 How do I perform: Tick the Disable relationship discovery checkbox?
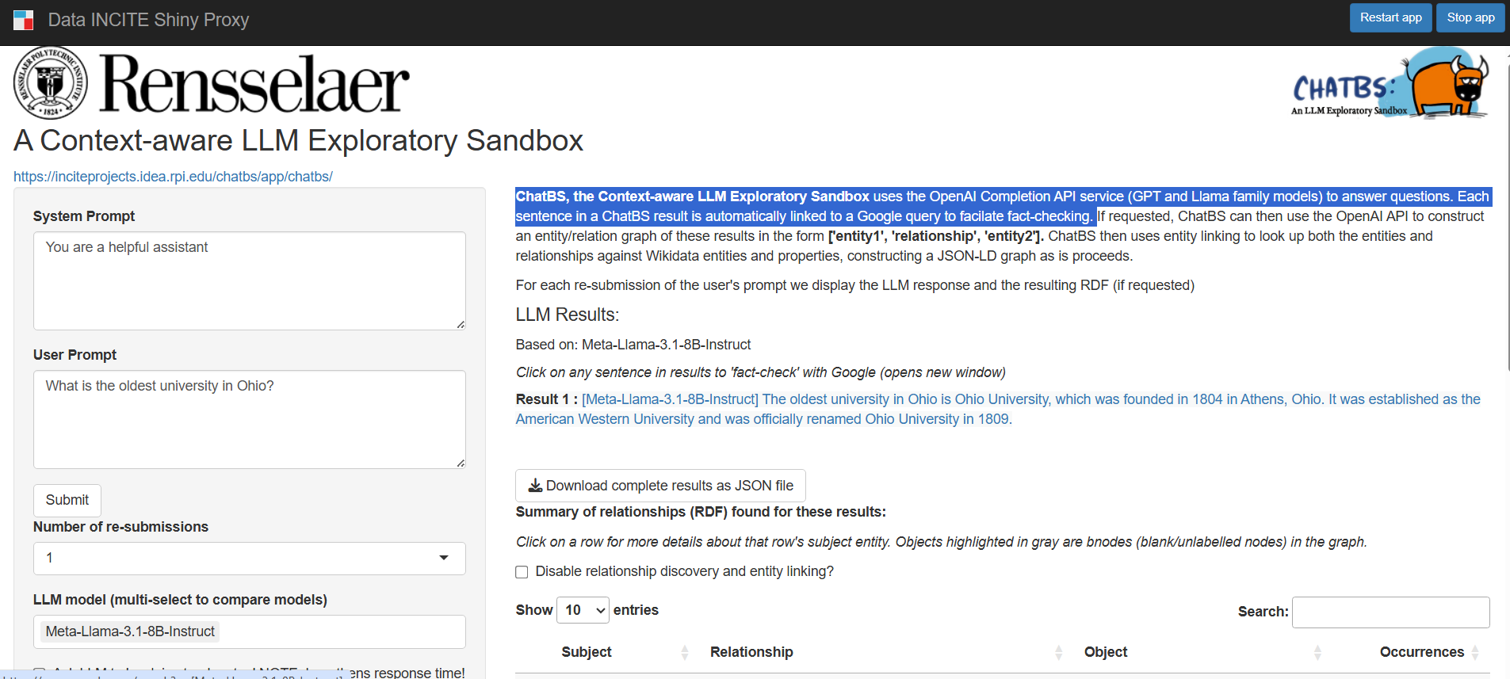click(522, 572)
